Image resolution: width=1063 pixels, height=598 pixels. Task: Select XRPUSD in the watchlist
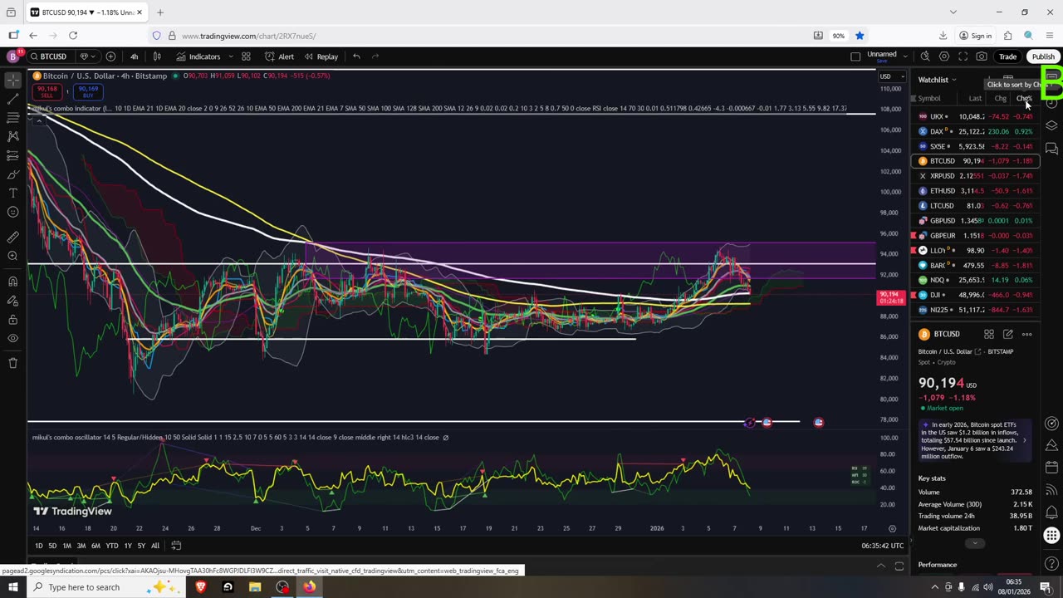point(975,176)
